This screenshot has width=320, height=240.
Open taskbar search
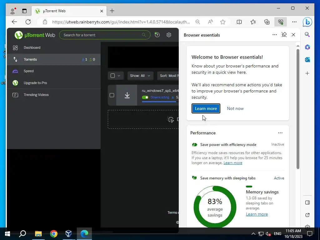pos(22,234)
